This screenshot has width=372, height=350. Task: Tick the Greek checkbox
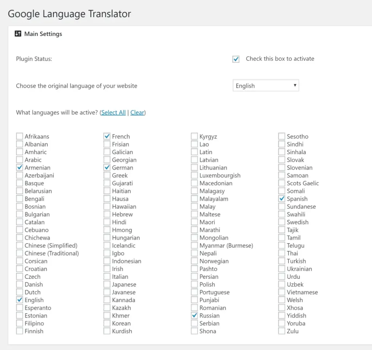tap(107, 175)
